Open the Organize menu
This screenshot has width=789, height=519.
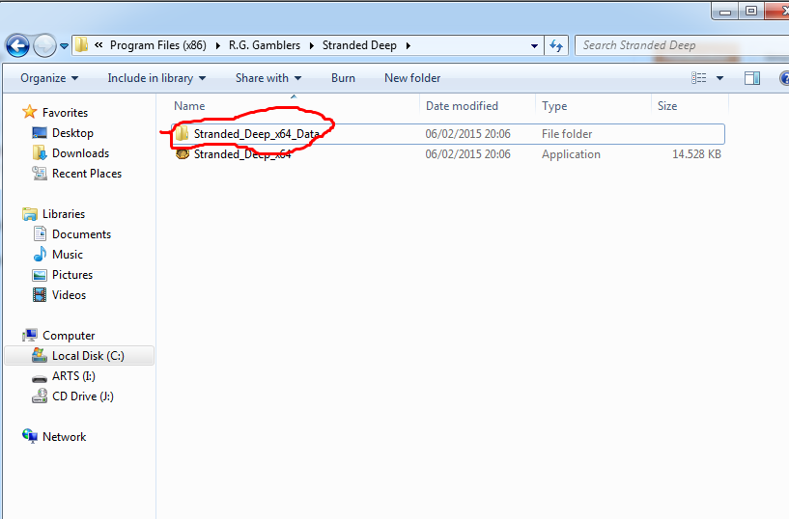(49, 78)
